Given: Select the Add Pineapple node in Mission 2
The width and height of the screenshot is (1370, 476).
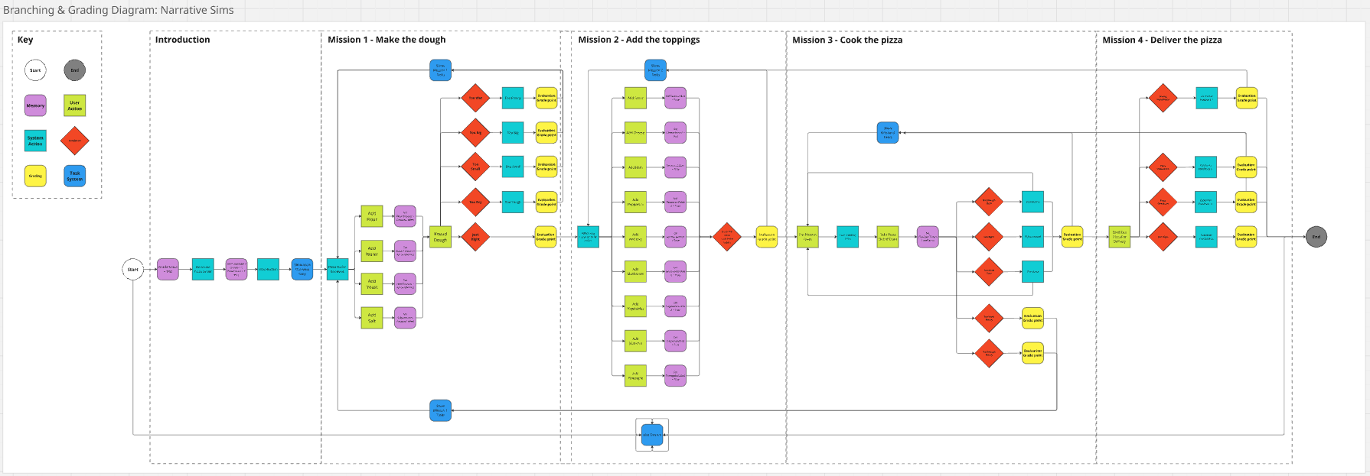Looking at the screenshot, I should pyautogui.click(x=635, y=375).
